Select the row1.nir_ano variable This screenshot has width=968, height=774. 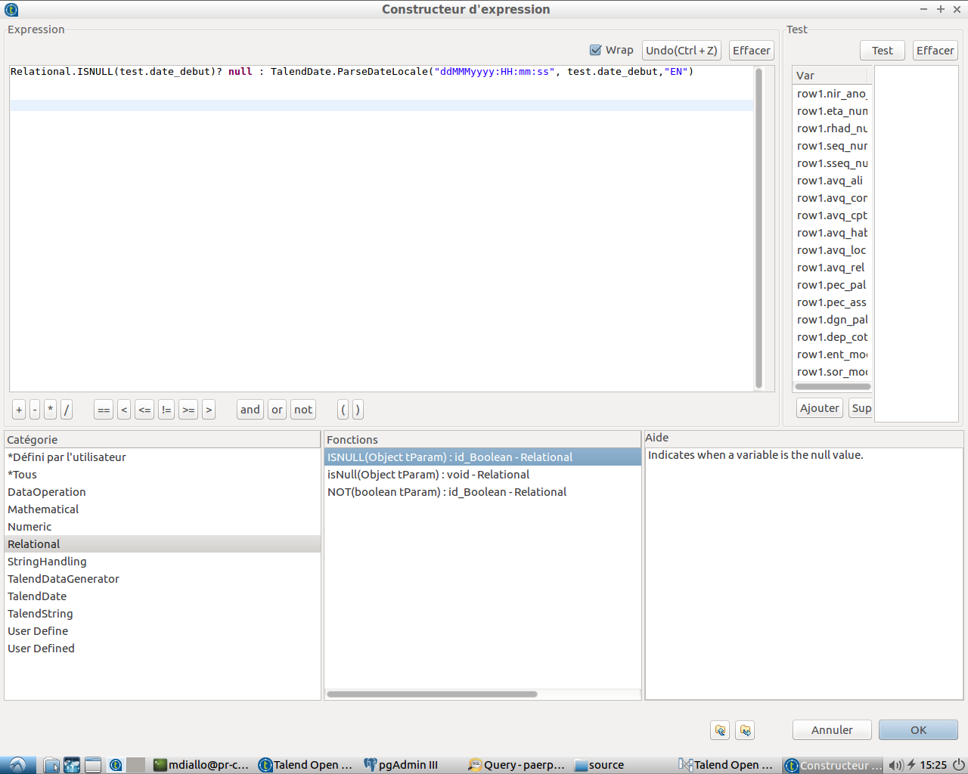click(x=831, y=94)
